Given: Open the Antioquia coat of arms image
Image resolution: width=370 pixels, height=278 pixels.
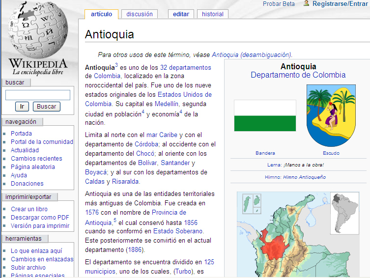Looking at the screenshot, I should pyautogui.click(x=331, y=115).
